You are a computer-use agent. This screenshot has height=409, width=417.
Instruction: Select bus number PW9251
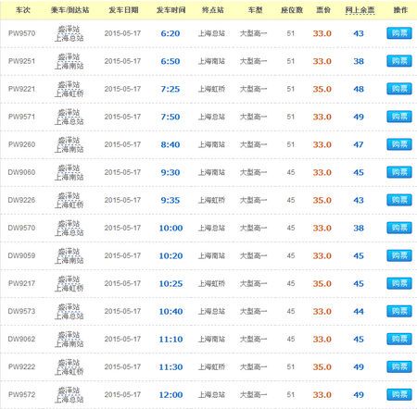coord(21,61)
